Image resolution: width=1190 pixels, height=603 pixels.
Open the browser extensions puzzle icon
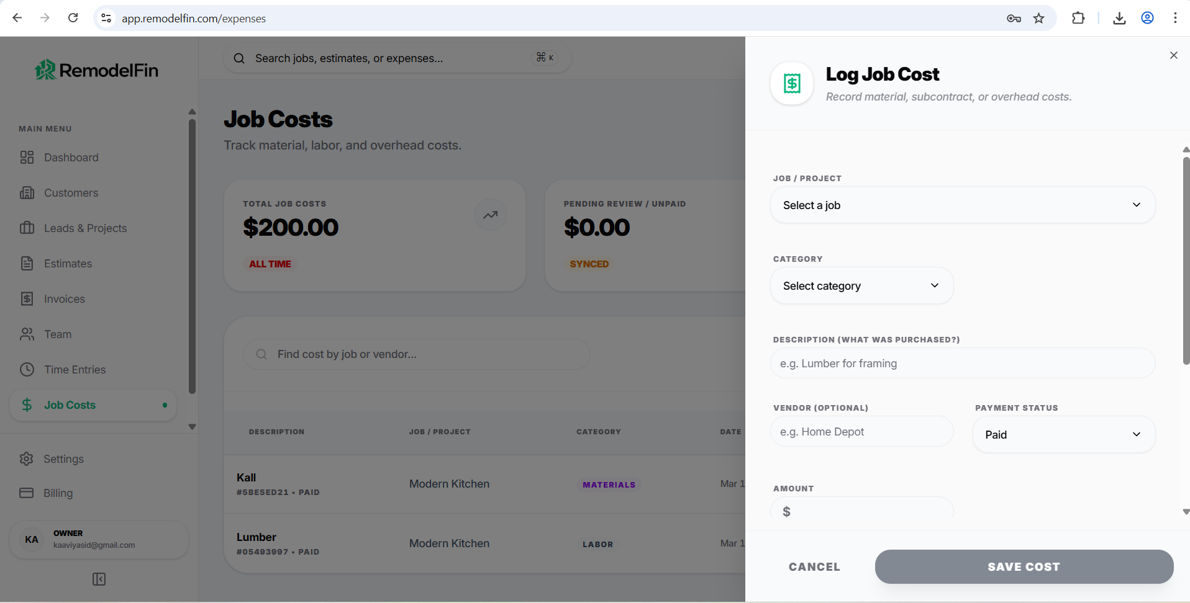tap(1078, 18)
